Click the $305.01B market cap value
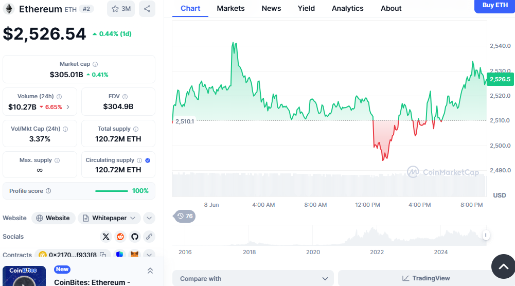Screen dimensions: 515x286 point(66,75)
